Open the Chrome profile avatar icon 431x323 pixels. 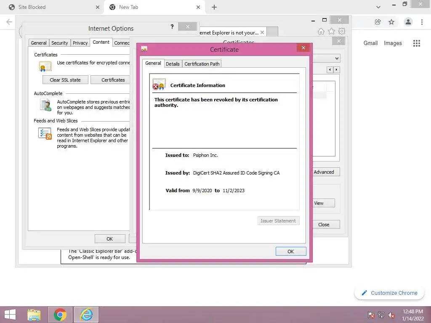(408, 22)
